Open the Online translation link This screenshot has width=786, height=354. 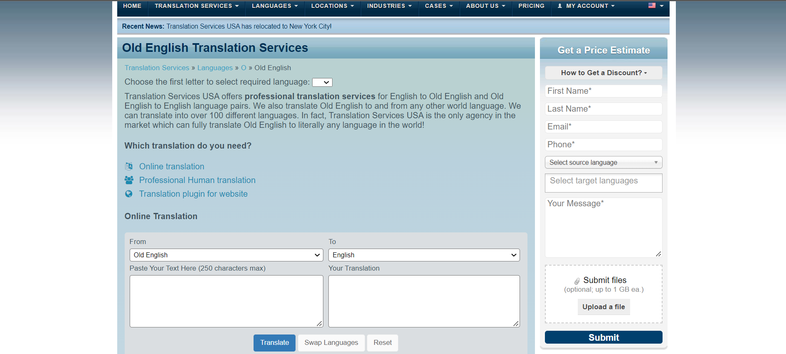pyautogui.click(x=172, y=166)
